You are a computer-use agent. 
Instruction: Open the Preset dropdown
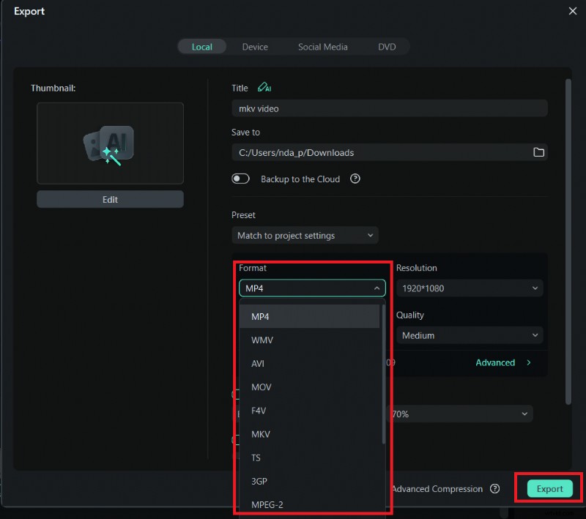click(305, 235)
